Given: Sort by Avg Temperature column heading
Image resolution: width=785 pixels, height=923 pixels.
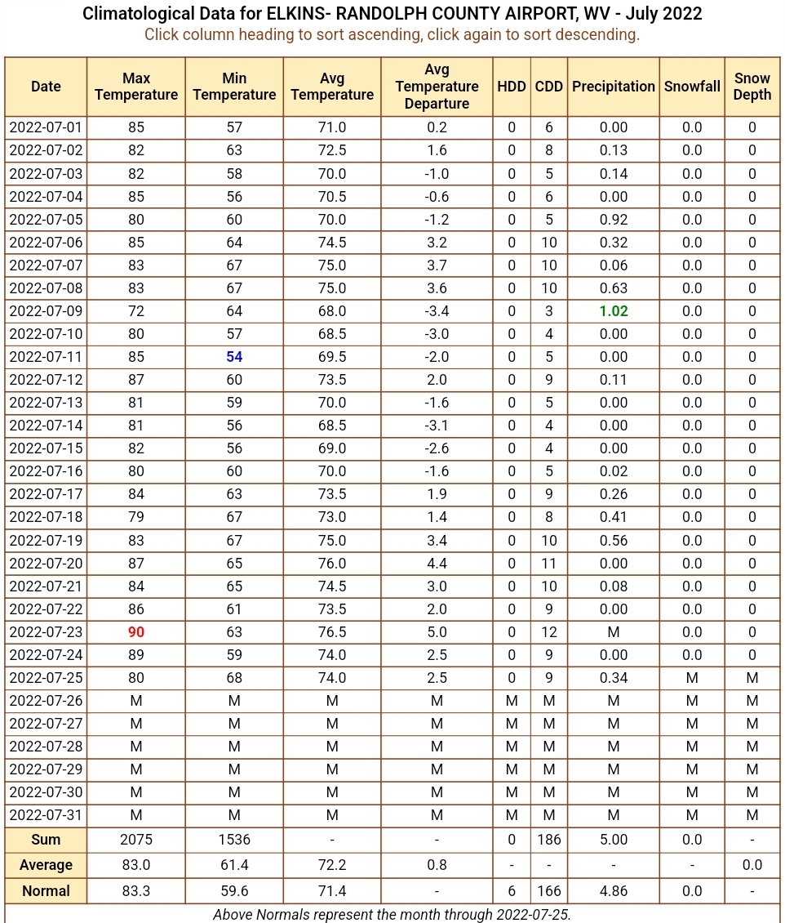Looking at the screenshot, I should pyautogui.click(x=332, y=87).
